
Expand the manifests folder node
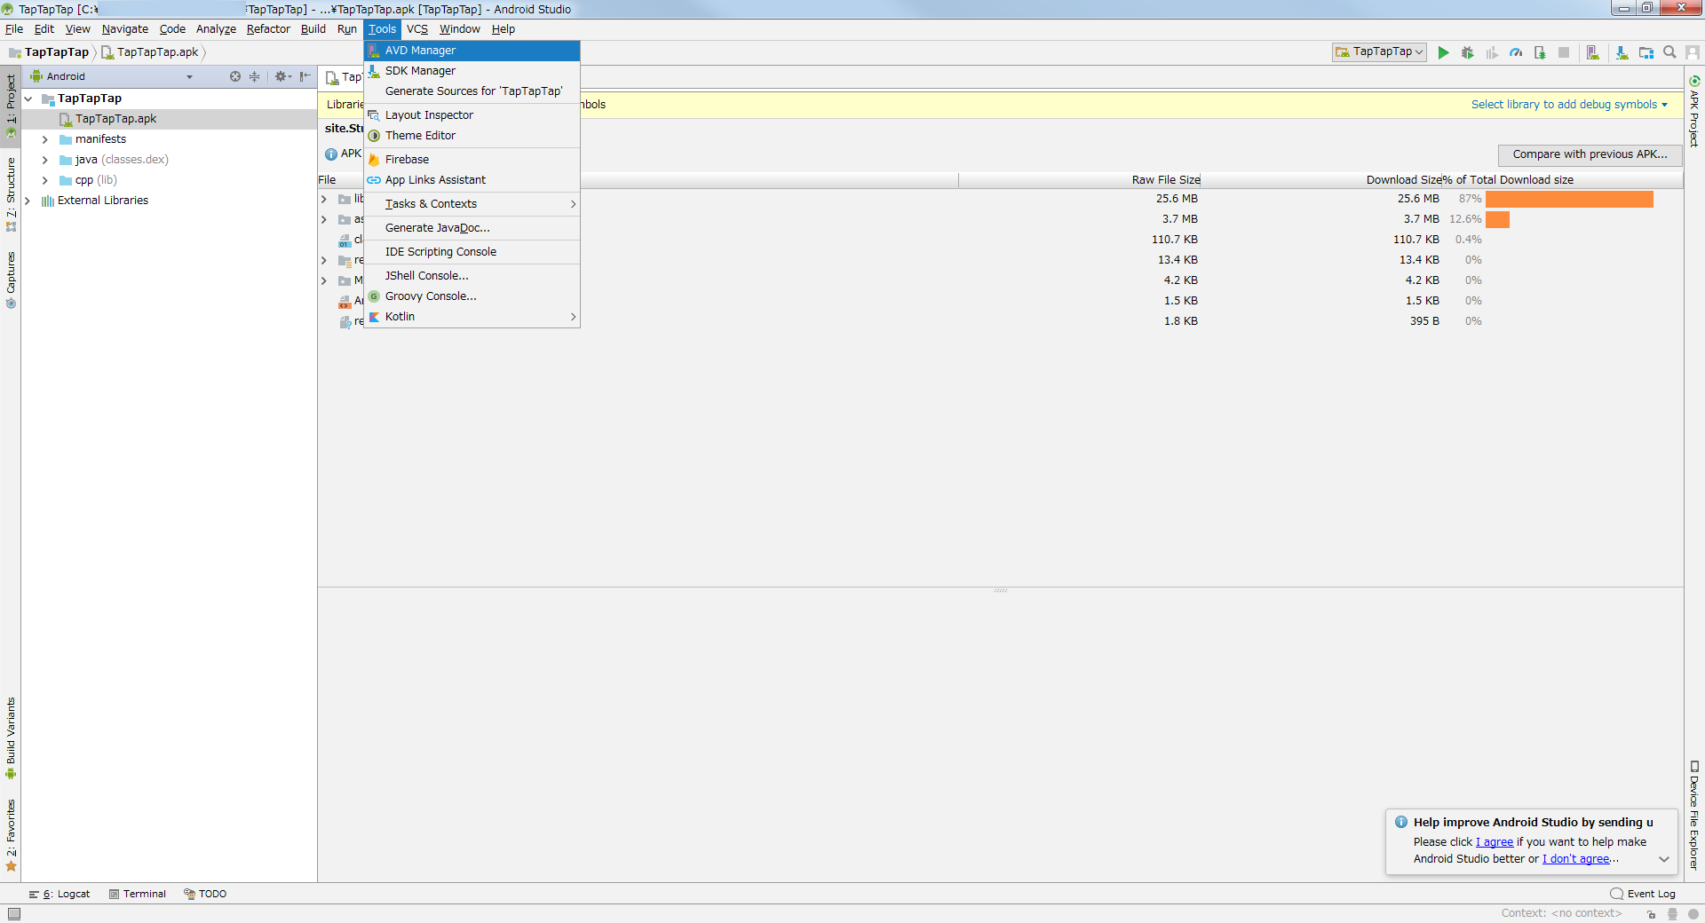click(x=44, y=139)
